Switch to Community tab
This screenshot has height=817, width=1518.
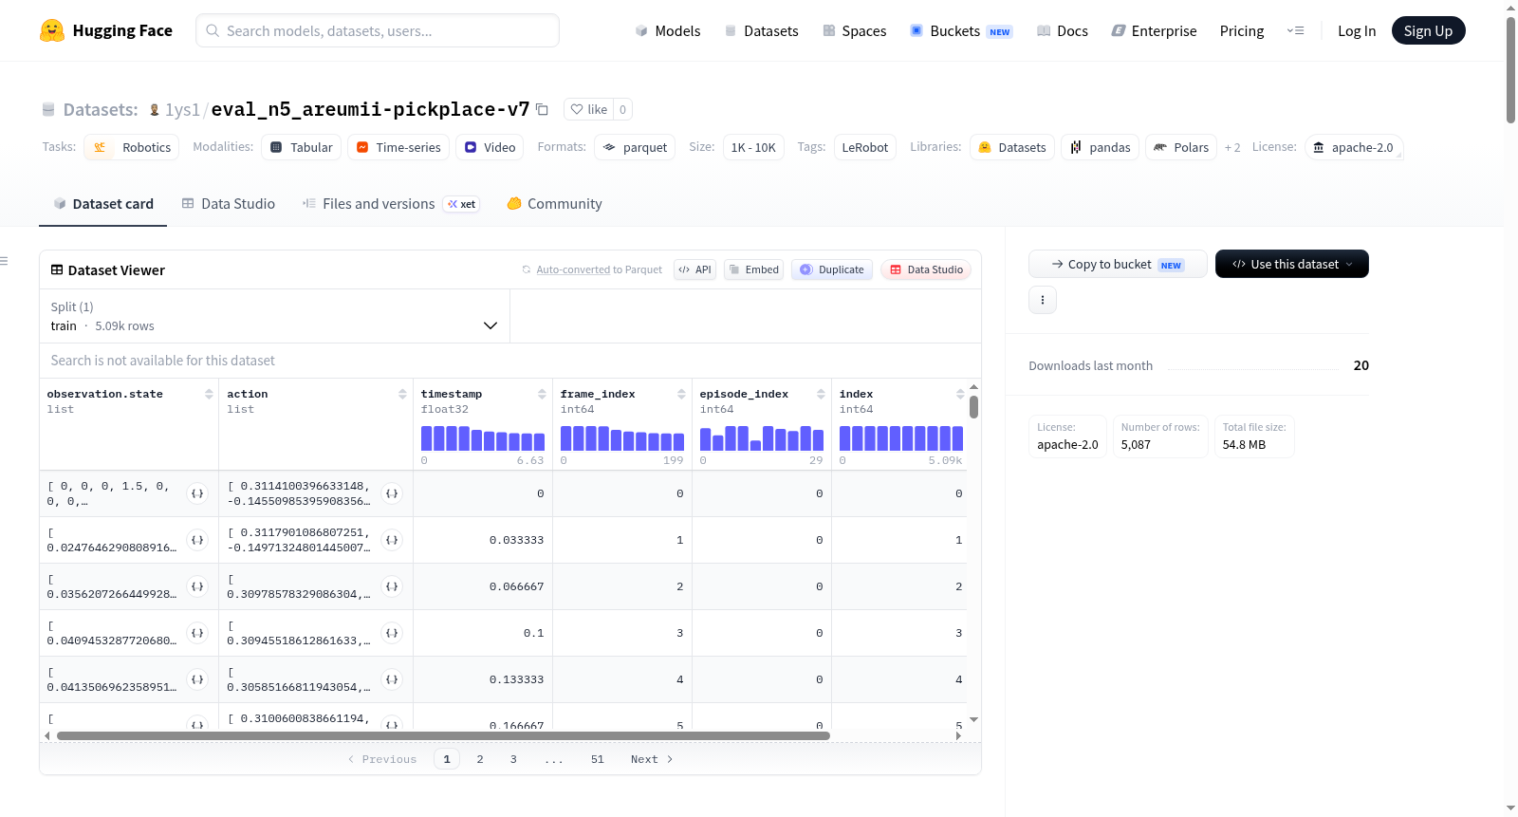[554, 204]
